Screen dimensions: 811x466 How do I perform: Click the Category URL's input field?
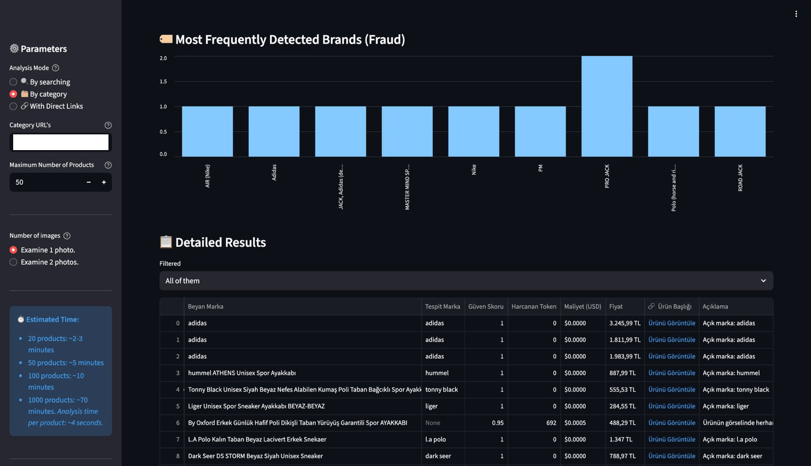coord(60,142)
